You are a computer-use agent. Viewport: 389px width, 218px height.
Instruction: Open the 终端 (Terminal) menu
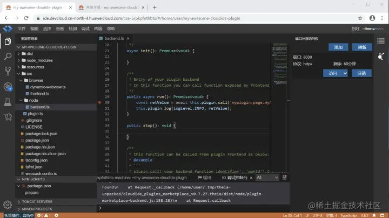click(x=98, y=29)
